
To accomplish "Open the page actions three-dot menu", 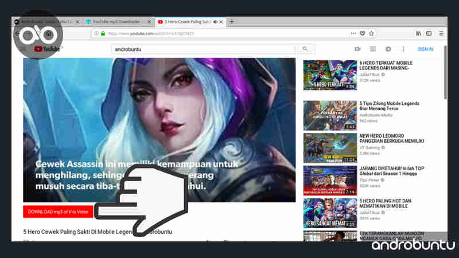I will coord(353,33).
